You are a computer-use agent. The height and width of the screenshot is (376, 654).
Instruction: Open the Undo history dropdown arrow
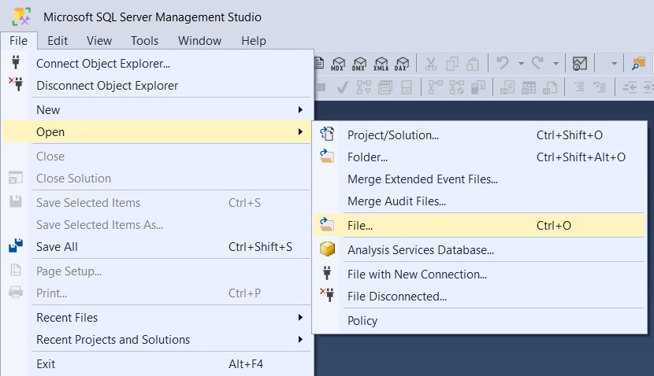click(x=521, y=64)
